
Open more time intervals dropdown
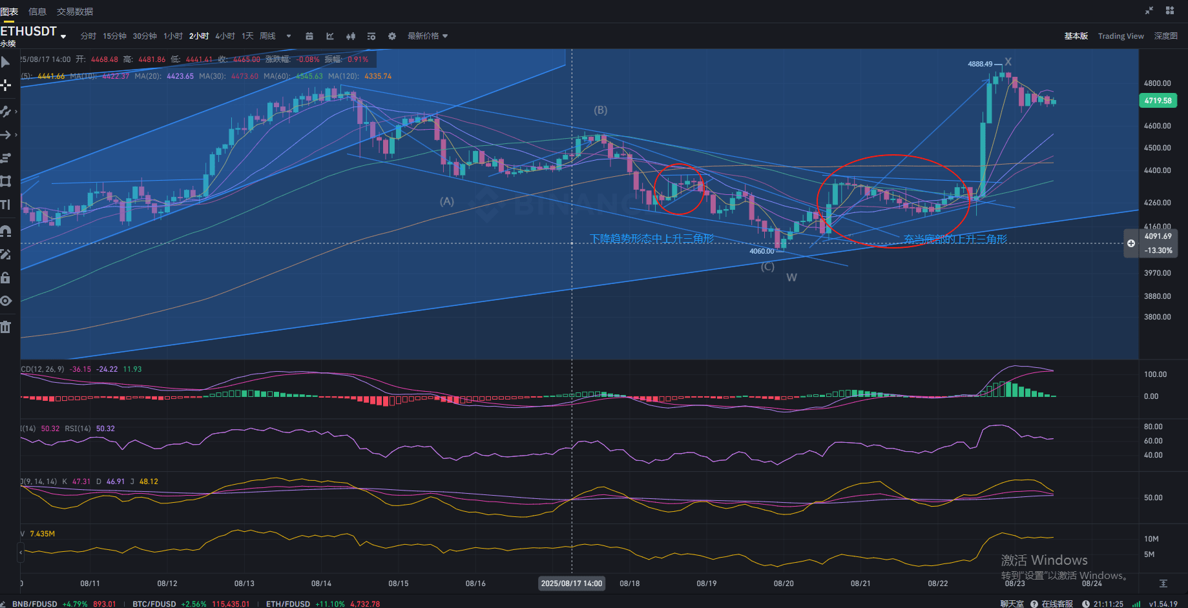pyautogui.click(x=289, y=36)
